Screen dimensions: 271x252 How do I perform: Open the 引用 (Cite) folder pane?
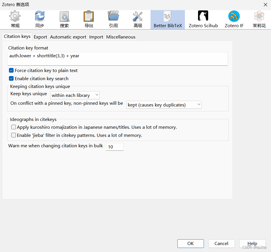click(x=113, y=20)
